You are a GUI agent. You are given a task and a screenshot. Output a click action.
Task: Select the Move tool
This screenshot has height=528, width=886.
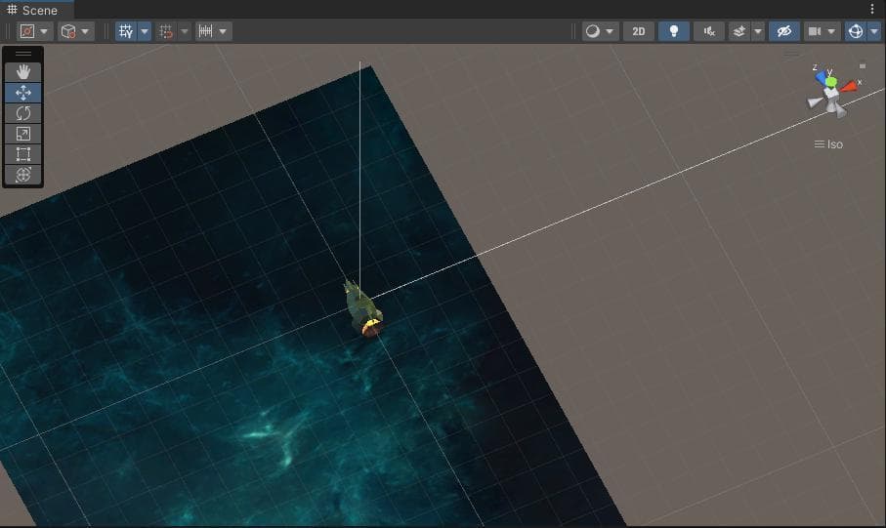23,93
